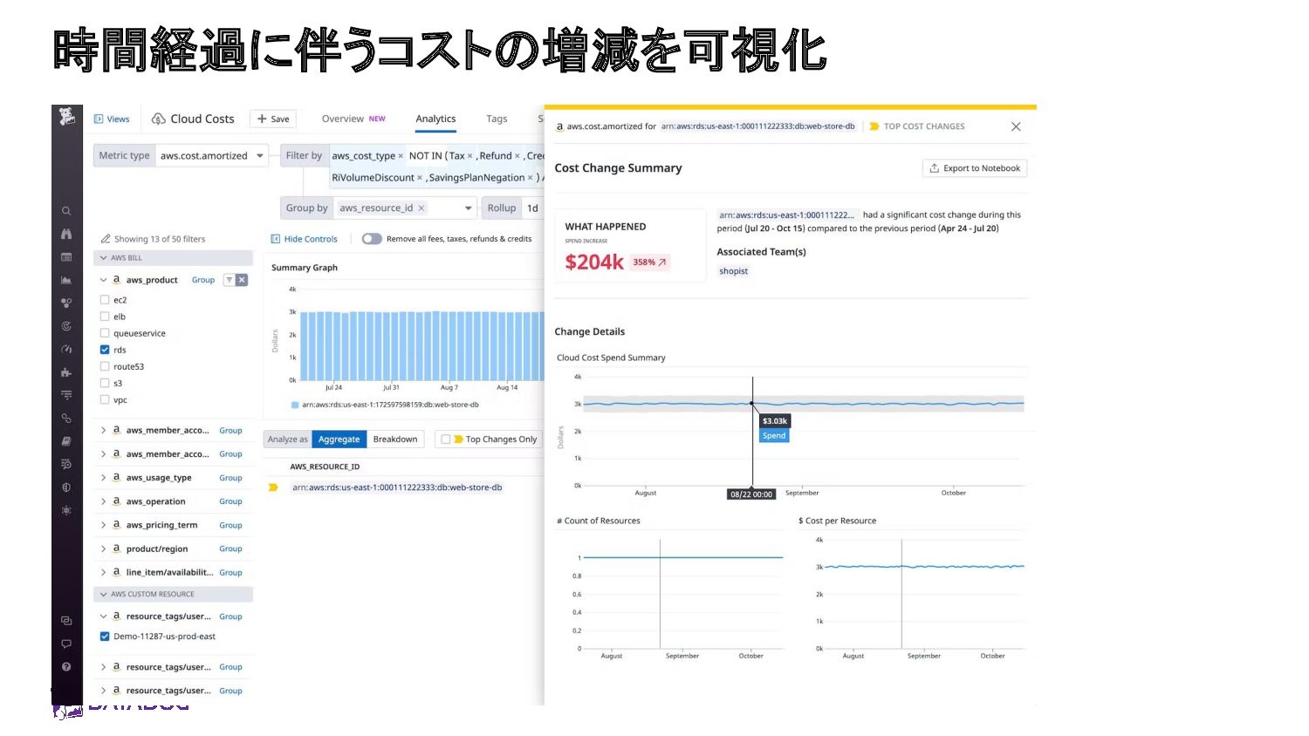
Task: Open the chat bubble icon in sidebar
Action: (x=66, y=644)
